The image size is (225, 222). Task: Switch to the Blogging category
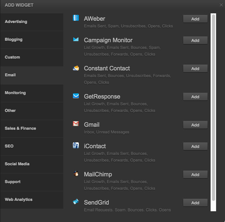(32, 40)
